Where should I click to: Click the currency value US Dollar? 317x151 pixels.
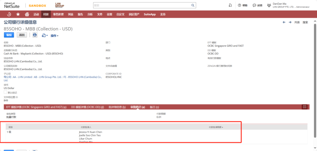(9, 88)
